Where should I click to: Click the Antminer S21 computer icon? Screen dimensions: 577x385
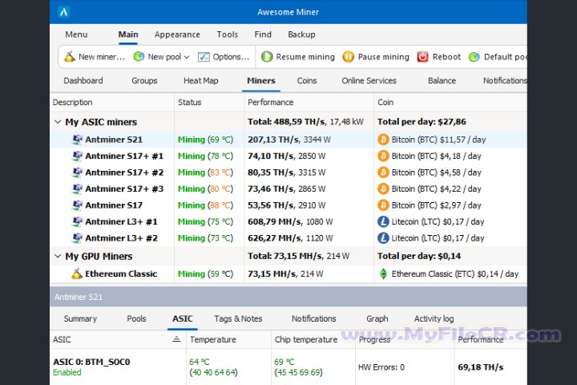(x=77, y=140)
